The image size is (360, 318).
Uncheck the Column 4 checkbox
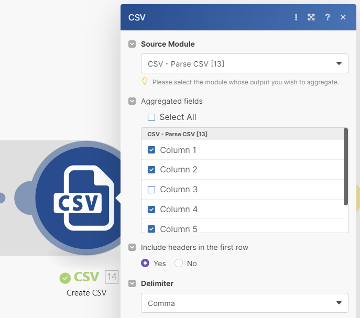pyautogui.click(x=151, y=210)
